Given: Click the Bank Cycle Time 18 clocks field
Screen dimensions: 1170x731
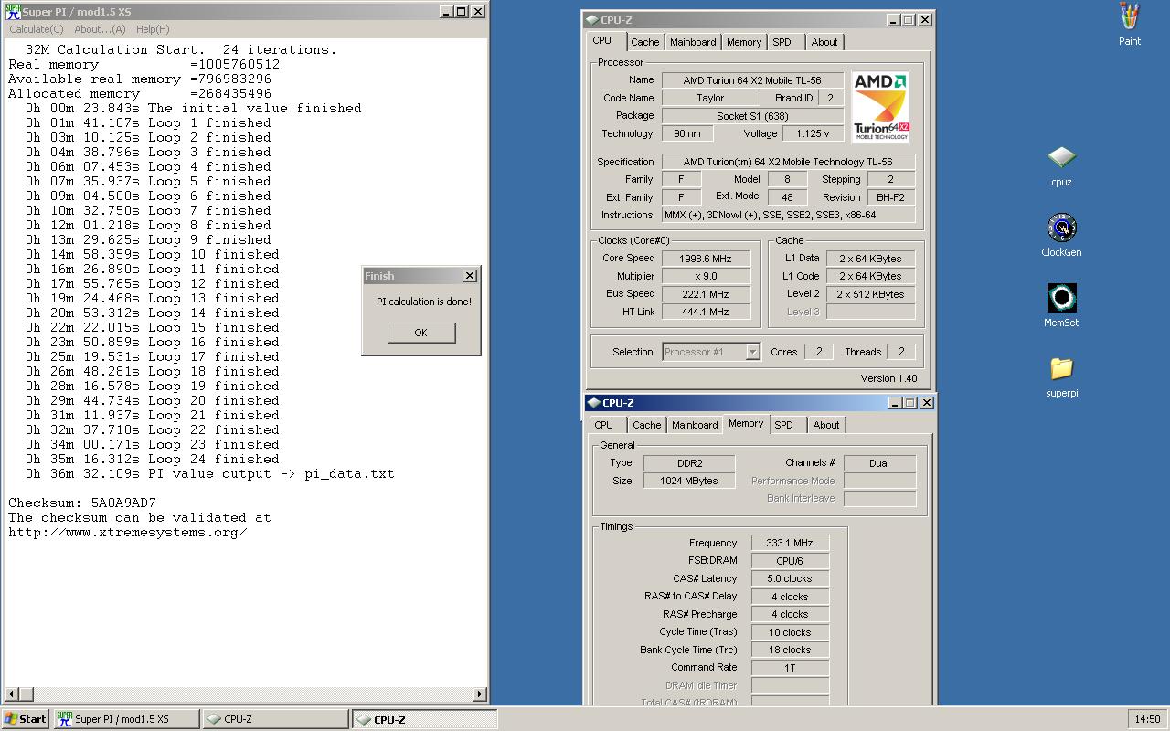Looking at the screenshot, I should pyautogui.click(x=790, y=650).
